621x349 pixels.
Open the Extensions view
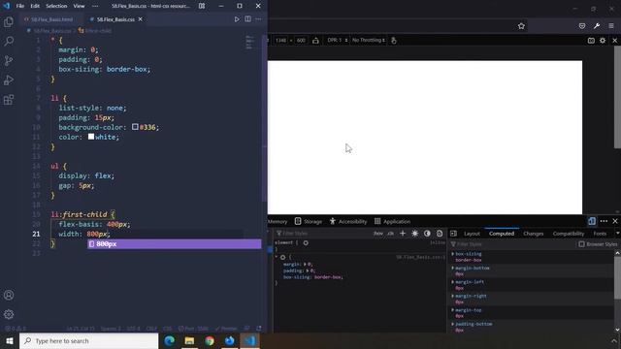tap(9, 99)
